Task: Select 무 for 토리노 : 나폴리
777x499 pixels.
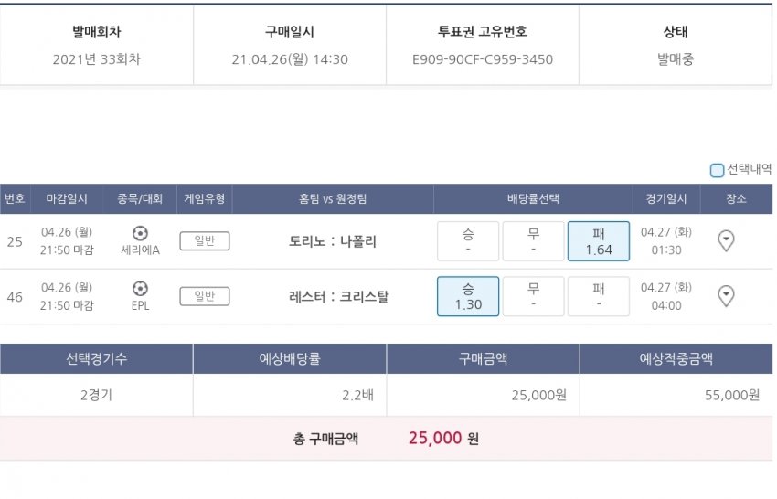Action: pos(533,241)
